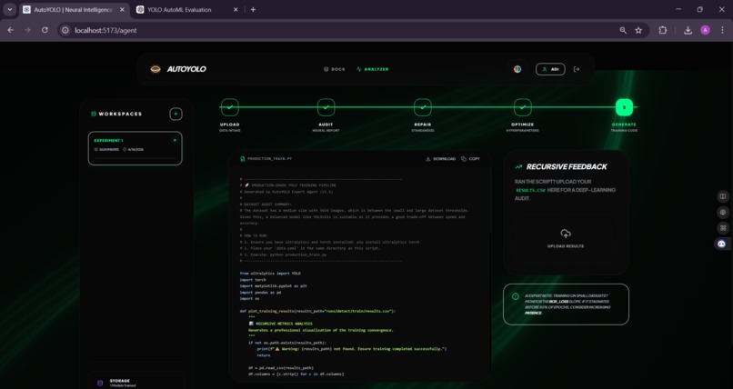Click the Recursive Feedback trend icon

pos(518,166)
